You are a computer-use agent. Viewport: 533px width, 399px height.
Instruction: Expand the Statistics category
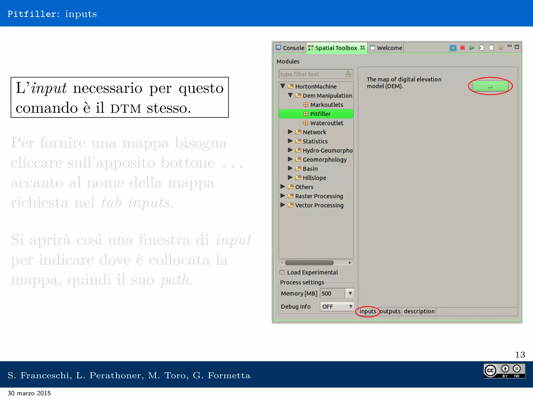tap(290, 141)
